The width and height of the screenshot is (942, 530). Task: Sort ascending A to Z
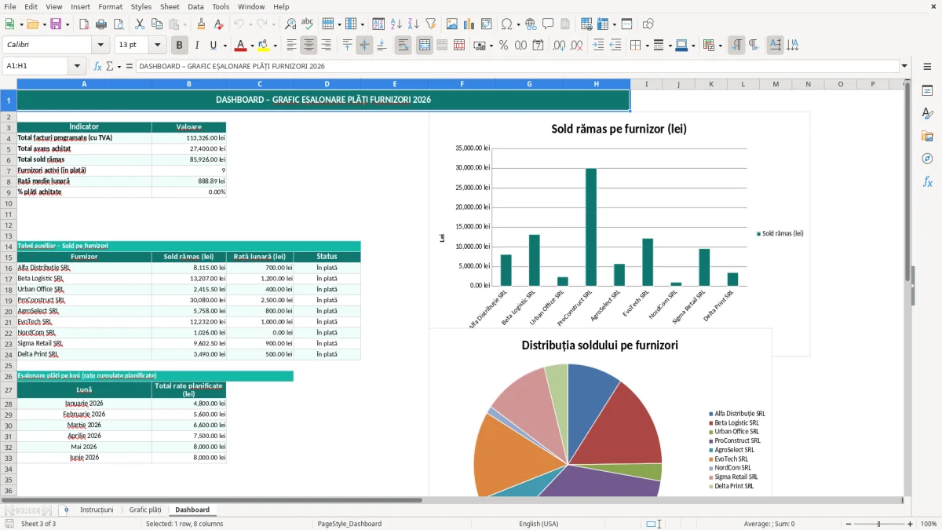(x=396, y=24)
